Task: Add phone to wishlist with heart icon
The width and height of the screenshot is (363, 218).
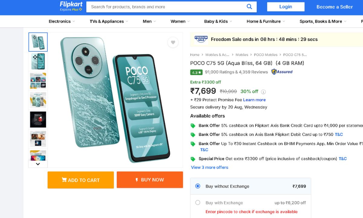Action: [173, 42]
